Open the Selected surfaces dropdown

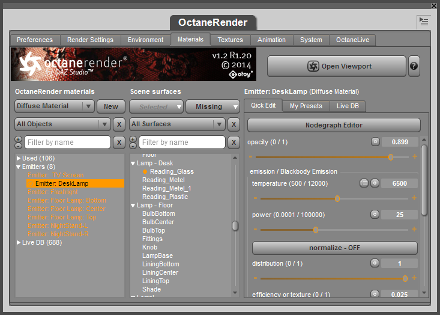(156, 107)
